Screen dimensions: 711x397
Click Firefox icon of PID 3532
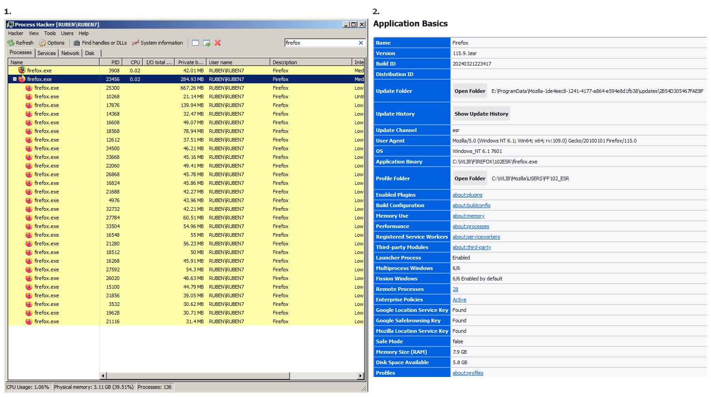coord(29,304)
